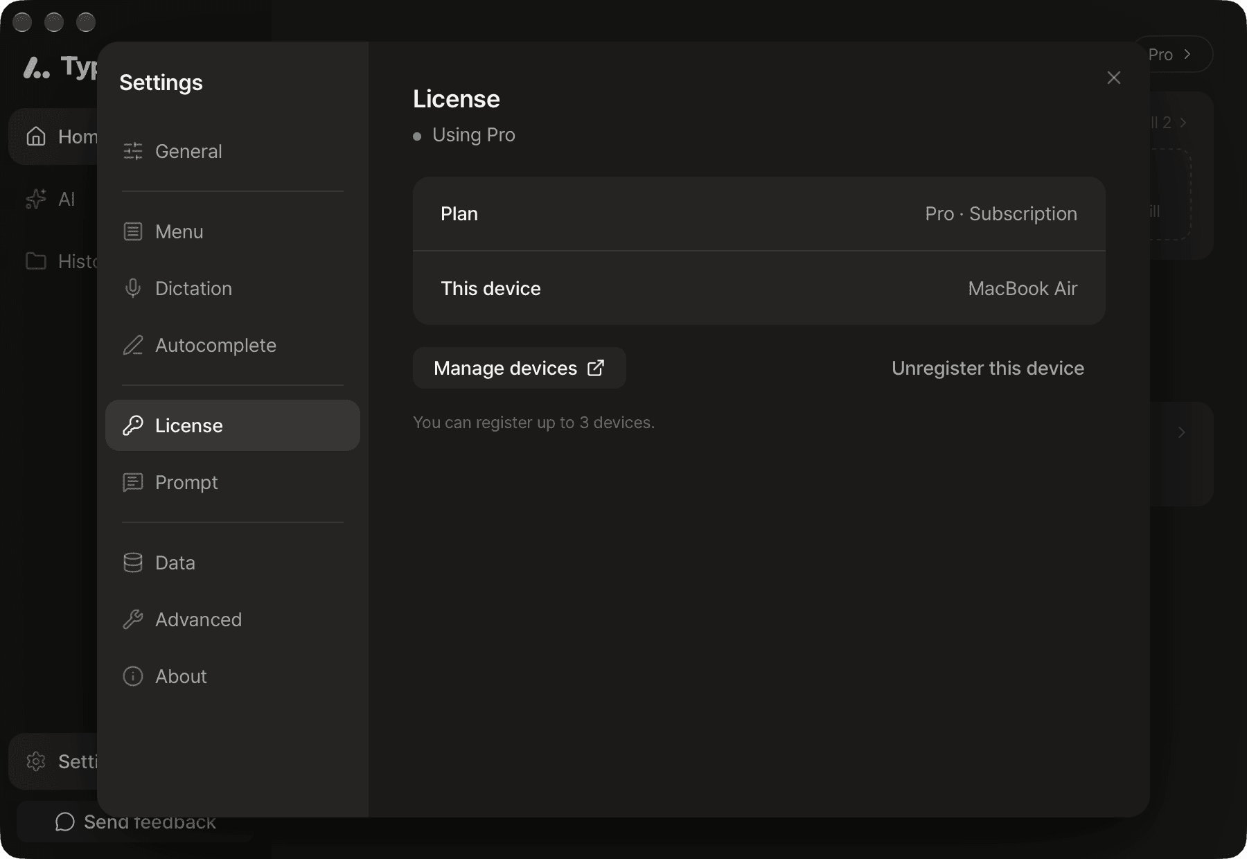Screen dimensions: 1247x859
Task: Click the History folder icon
Action: 36,261
